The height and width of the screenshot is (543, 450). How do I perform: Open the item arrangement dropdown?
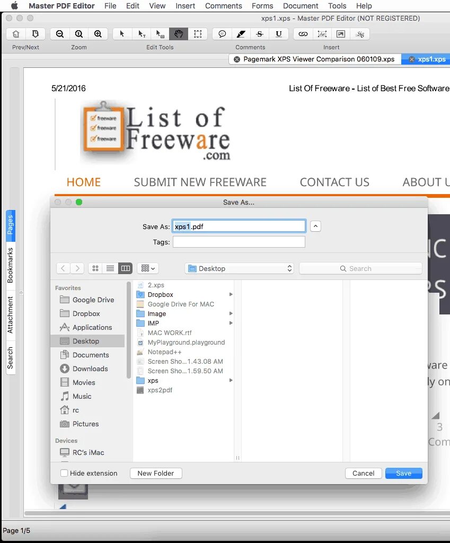(148, 268)
